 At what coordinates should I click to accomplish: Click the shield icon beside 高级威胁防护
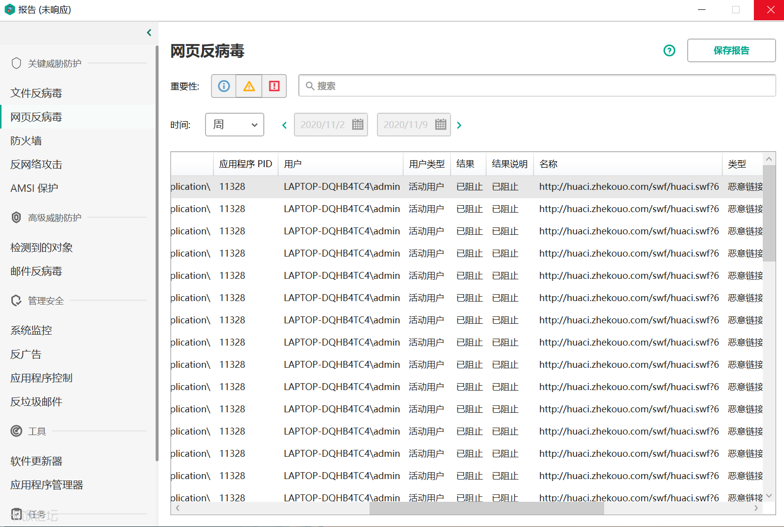pos(16,218)
